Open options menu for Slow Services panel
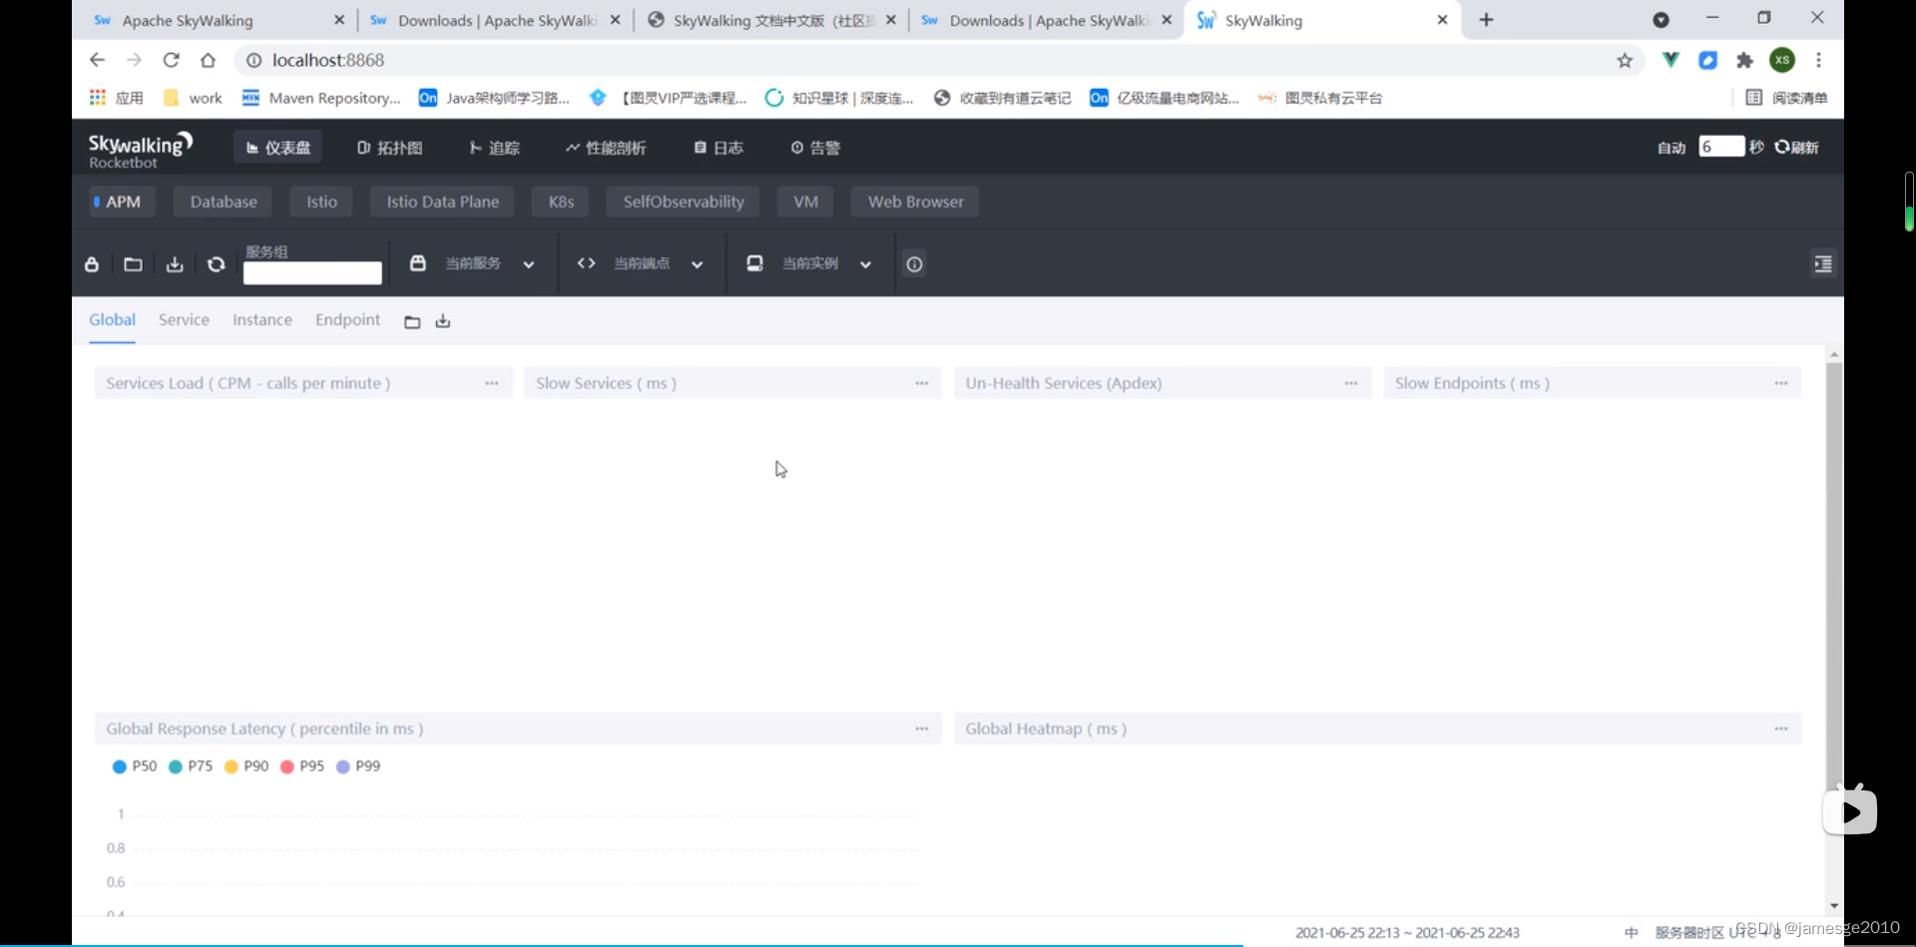 [x=922, y=383]
